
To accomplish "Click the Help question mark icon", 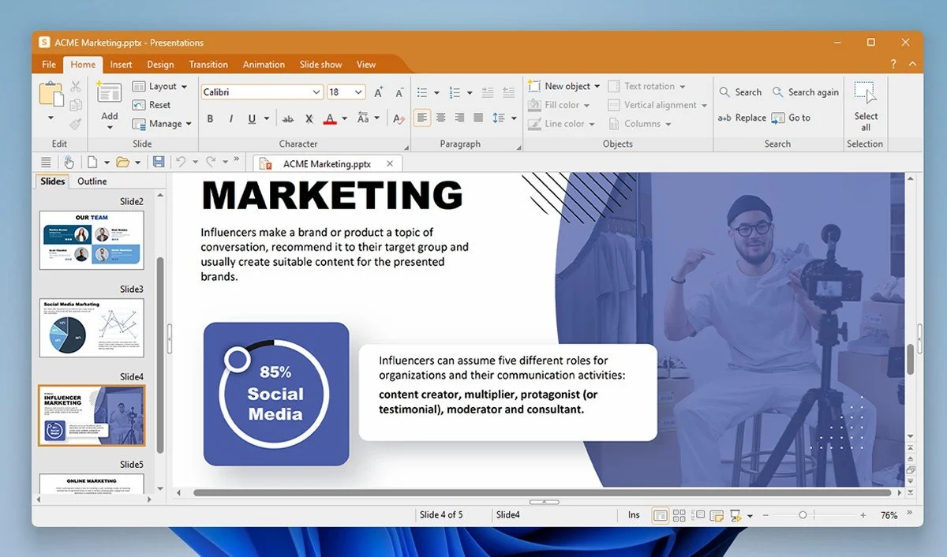I will pyautogui.click(x=893, y=64).
